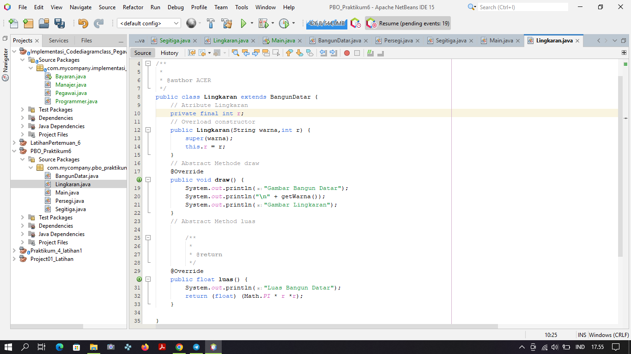Click the Stop Macro Recording square icon

pyautogui.click(x=357, y=53)
